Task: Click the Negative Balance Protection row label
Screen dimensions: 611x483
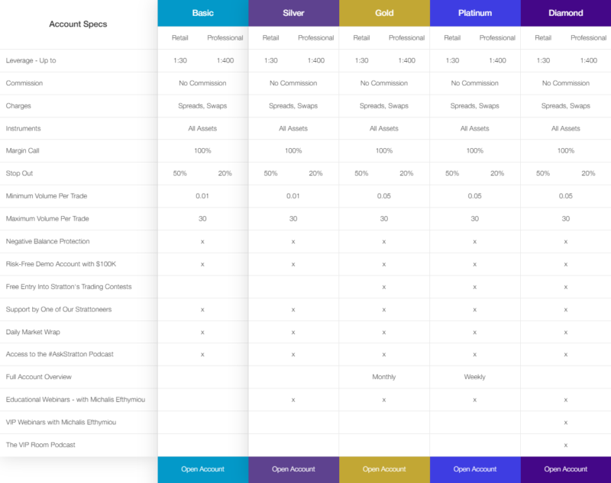Action: point(47,242)
